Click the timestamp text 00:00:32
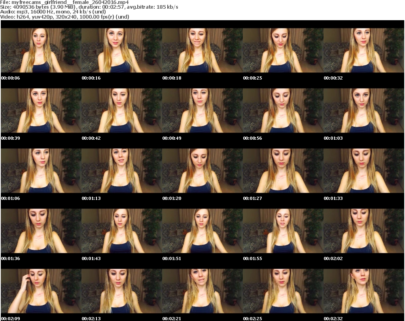The image size is (405, 321). click(x=333, y=78)
